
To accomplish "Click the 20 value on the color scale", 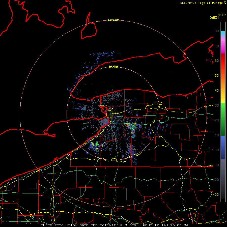I will (x=217, y=120).
